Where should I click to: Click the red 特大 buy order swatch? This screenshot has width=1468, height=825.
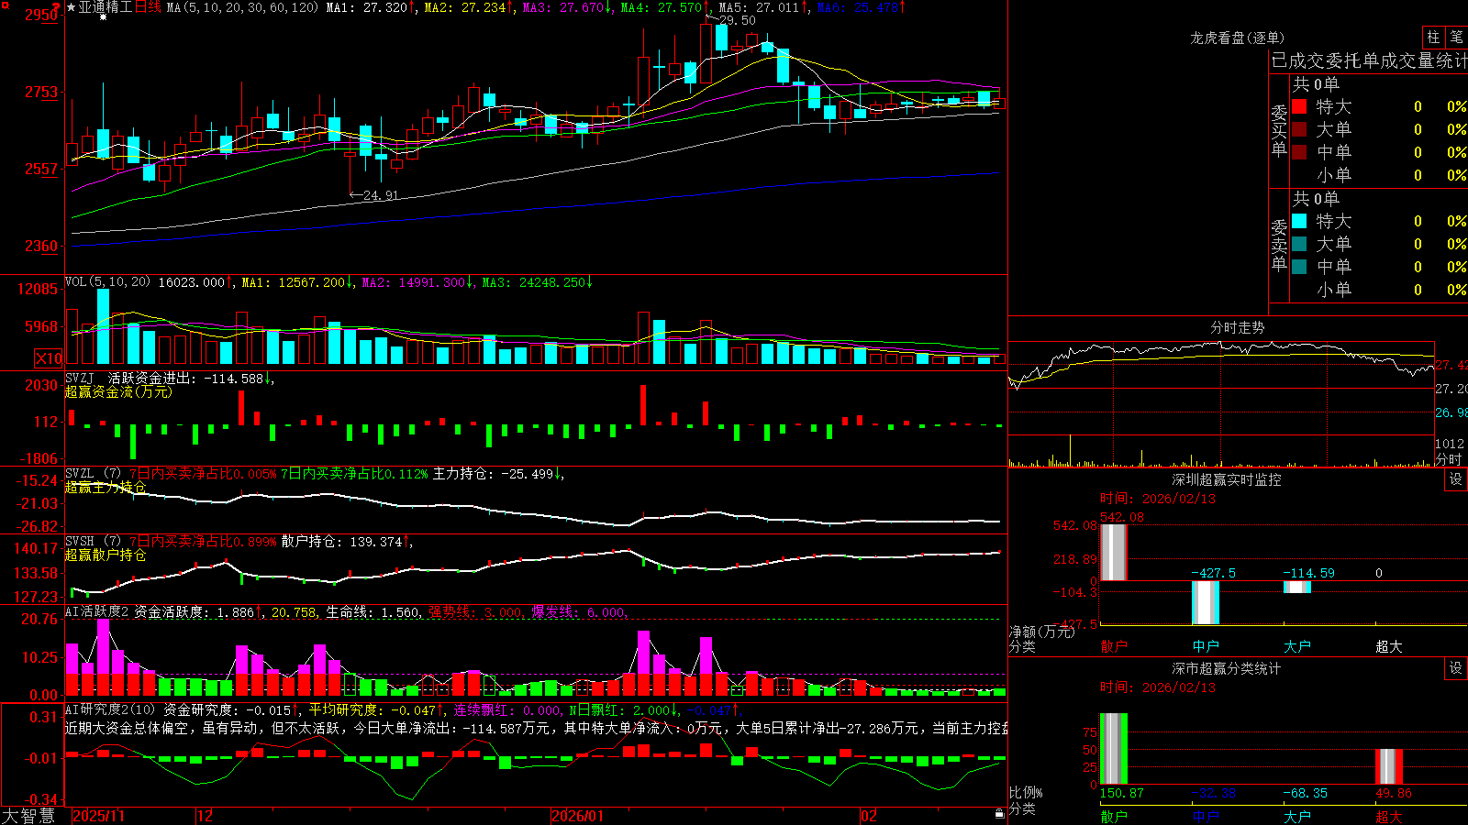click(x=1299, y=106)
